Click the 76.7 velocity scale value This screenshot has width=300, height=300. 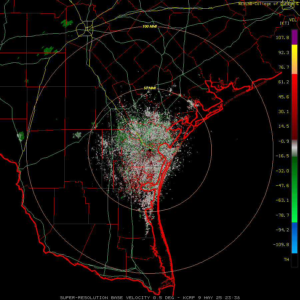point(284,67)
